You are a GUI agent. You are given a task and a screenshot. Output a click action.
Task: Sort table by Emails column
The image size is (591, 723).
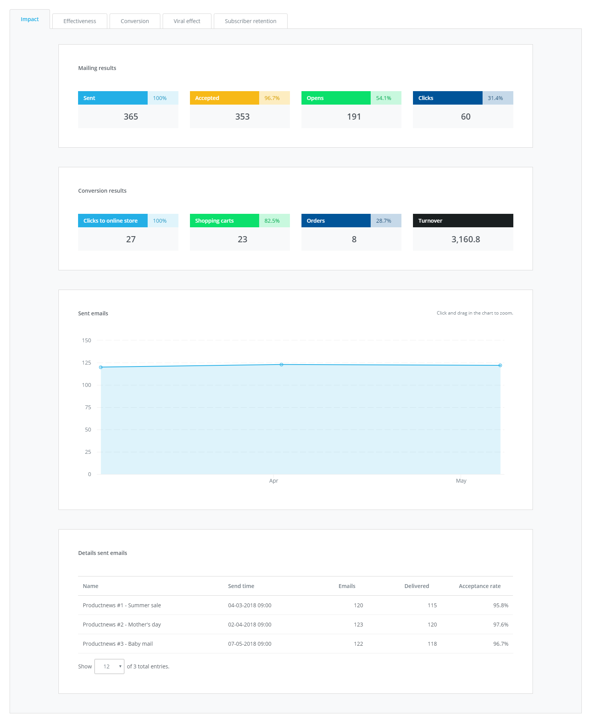pos(347,586)
